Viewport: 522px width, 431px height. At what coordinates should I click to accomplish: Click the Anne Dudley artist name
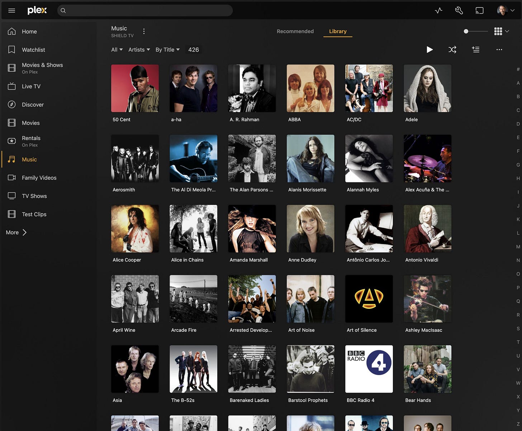pyautogui.click(x=302, y=260)
